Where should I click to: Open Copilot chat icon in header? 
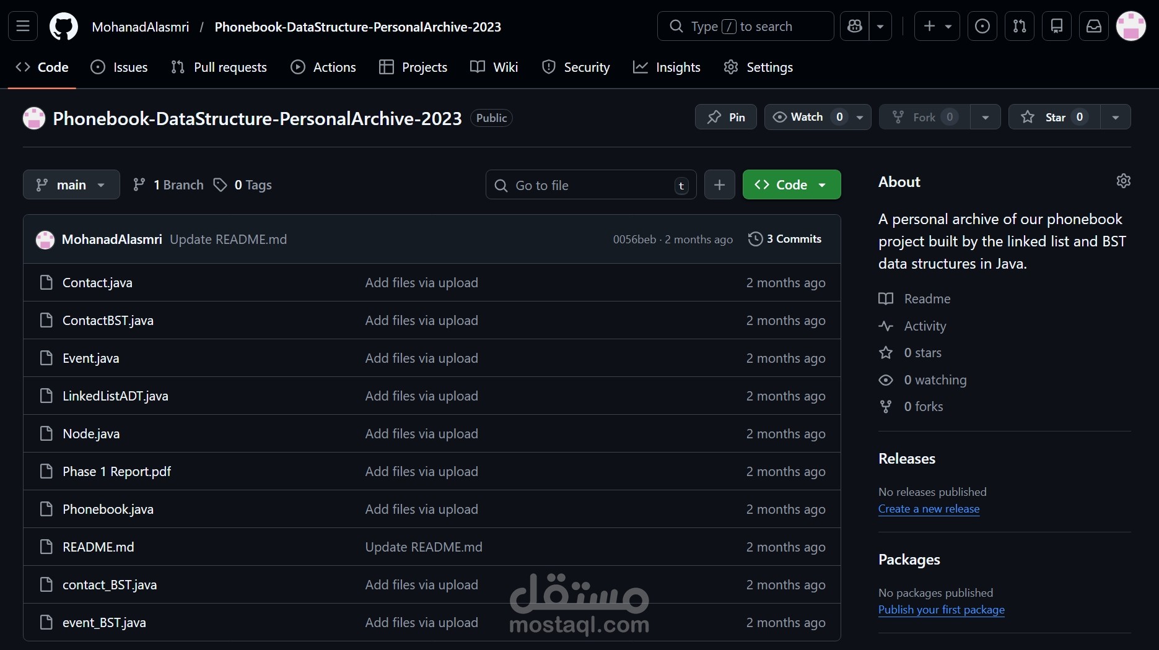tap(855, 27)
